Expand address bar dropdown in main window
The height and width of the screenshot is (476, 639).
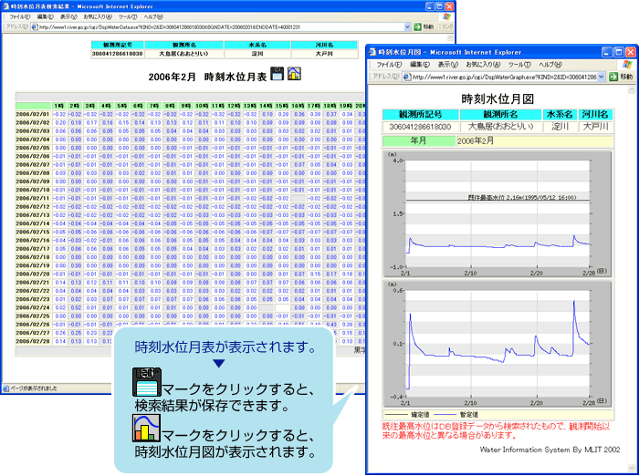(405, 27)
